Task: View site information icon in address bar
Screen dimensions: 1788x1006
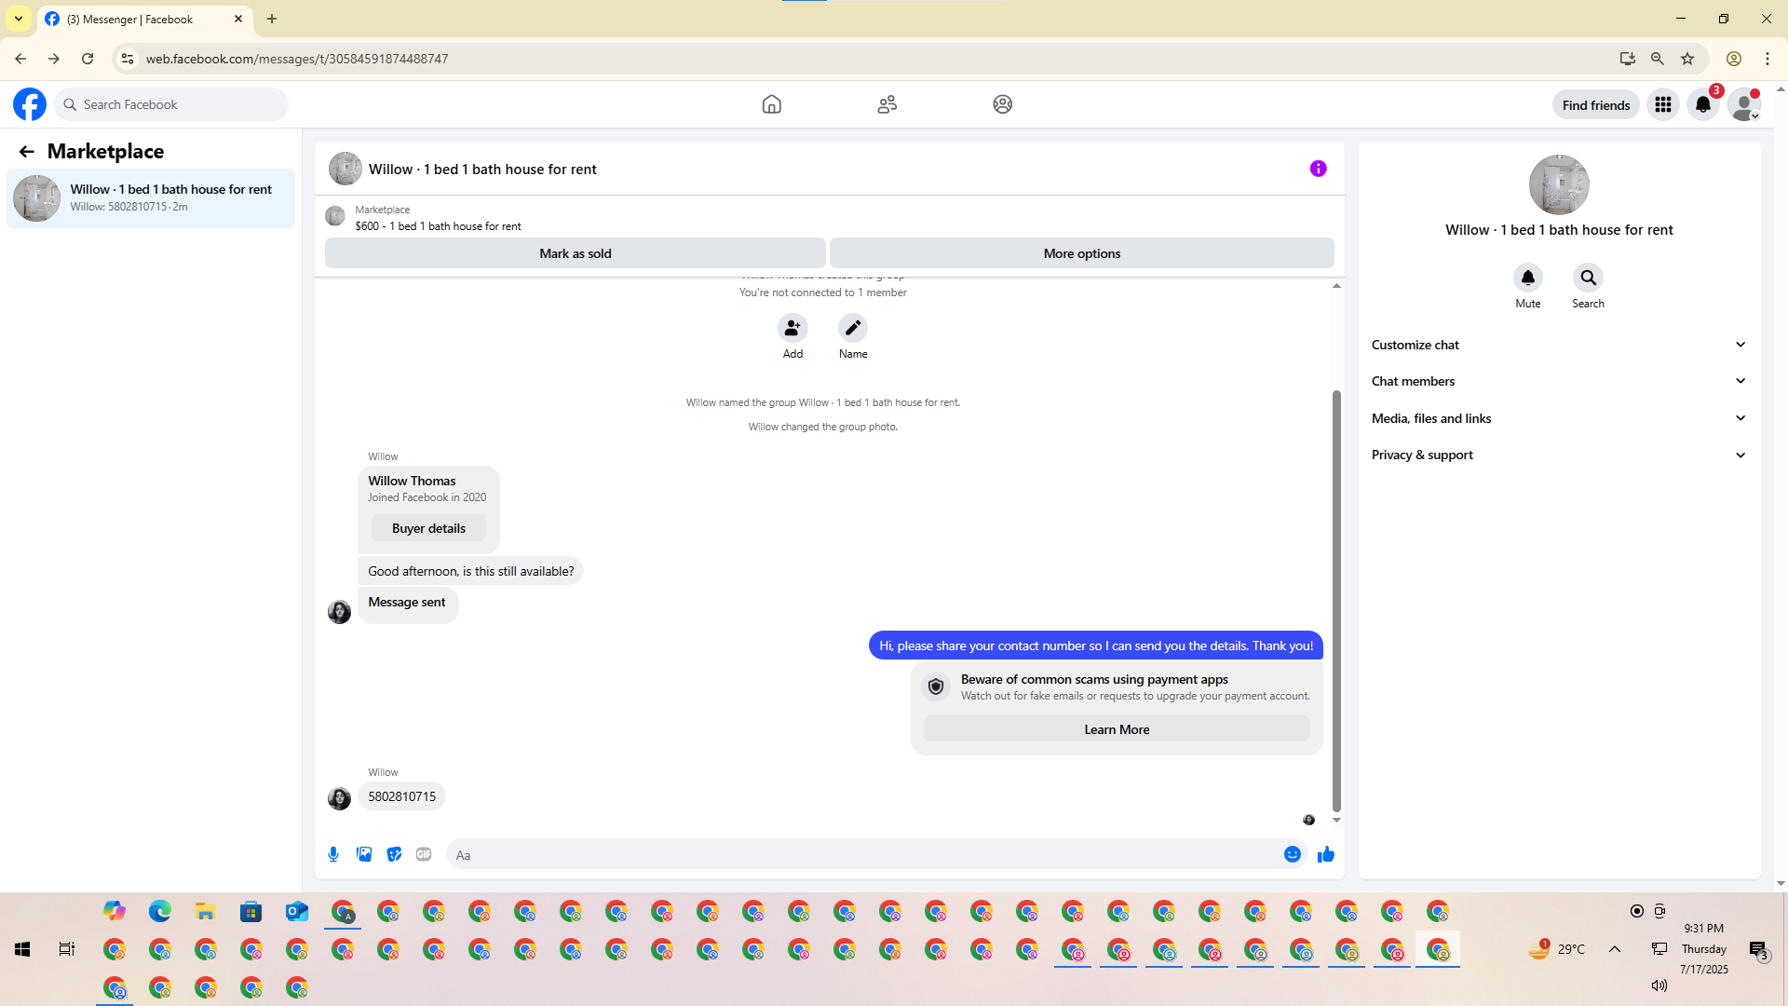Action: [x=128, y=59]
